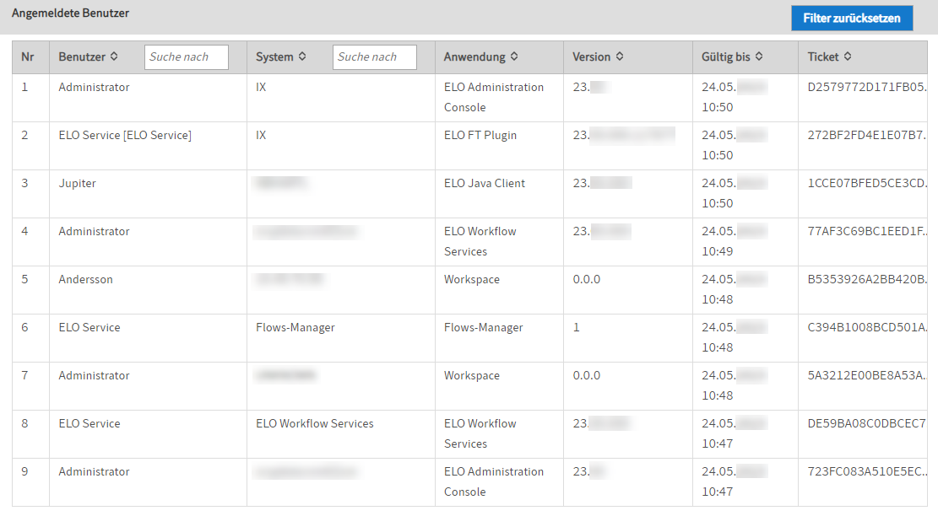Image resolution: width=938 pixels, height=516 pixels.
Task: Click ticket 77AF3C69BC1EED1F
Action: point(867,231)
